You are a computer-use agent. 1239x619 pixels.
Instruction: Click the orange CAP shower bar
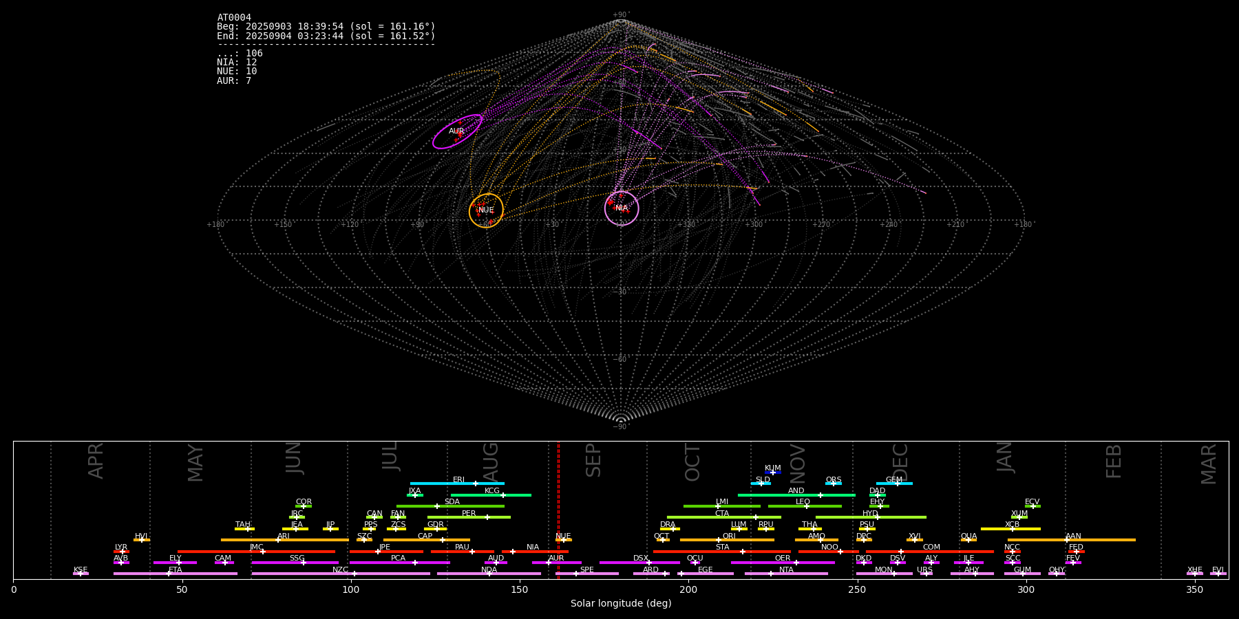click(427, 540)
